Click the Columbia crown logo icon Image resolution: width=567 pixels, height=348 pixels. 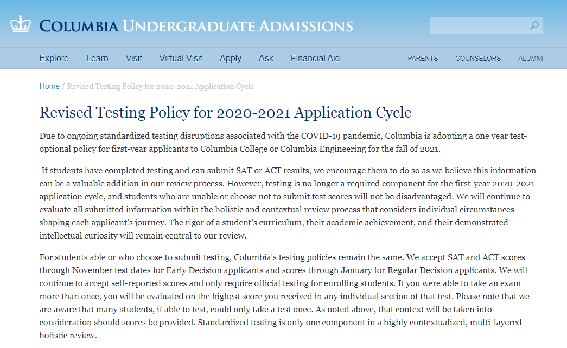(x=20, y=24)
